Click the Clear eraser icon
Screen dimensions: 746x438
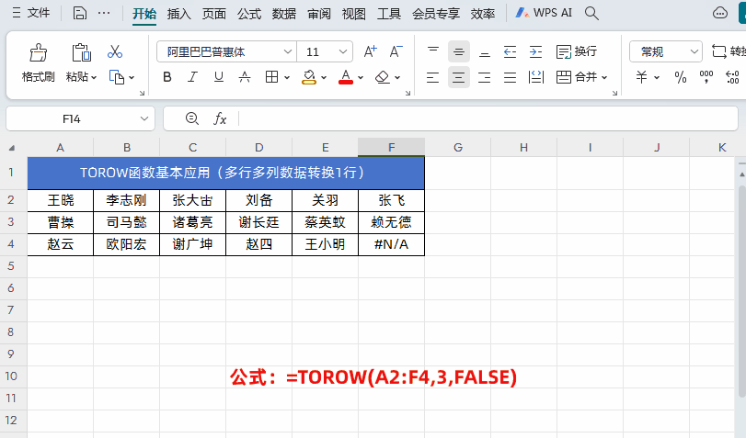coord(383,77)
